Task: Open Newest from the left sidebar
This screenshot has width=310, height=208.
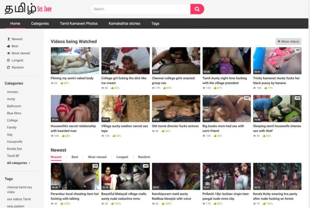Action: (17, 39)
